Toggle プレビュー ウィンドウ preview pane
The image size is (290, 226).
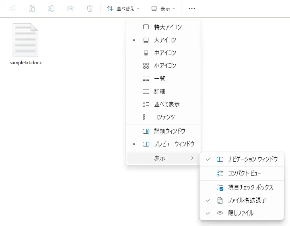pyautogui.click(x=163, y=144)
